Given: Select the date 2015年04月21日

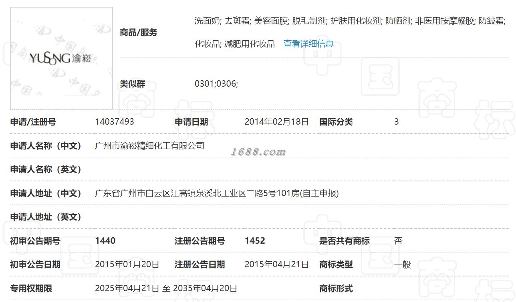Looking at the screenshot, I should pos(277,264).
